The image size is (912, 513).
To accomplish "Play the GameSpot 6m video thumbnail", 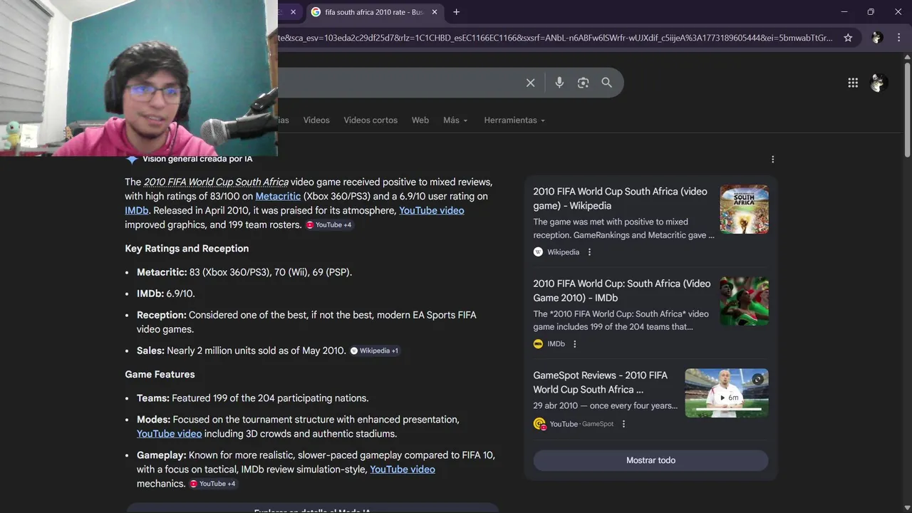I will [727, 393].
